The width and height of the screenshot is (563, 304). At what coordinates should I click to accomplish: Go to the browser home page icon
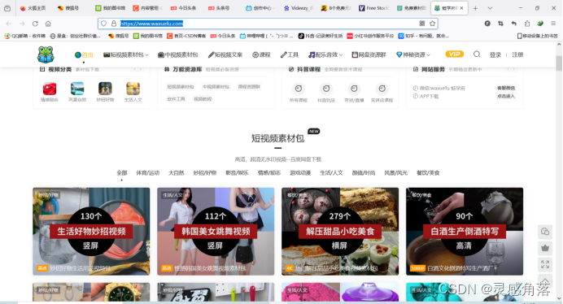click(48, 24)
